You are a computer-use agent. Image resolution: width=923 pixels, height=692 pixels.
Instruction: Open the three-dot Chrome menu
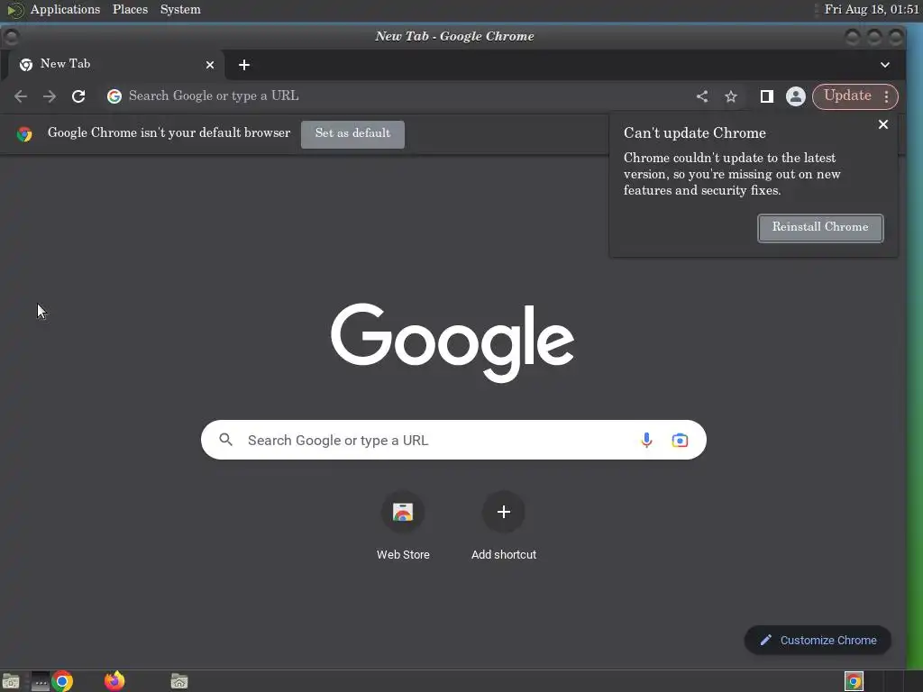[887, 96]
